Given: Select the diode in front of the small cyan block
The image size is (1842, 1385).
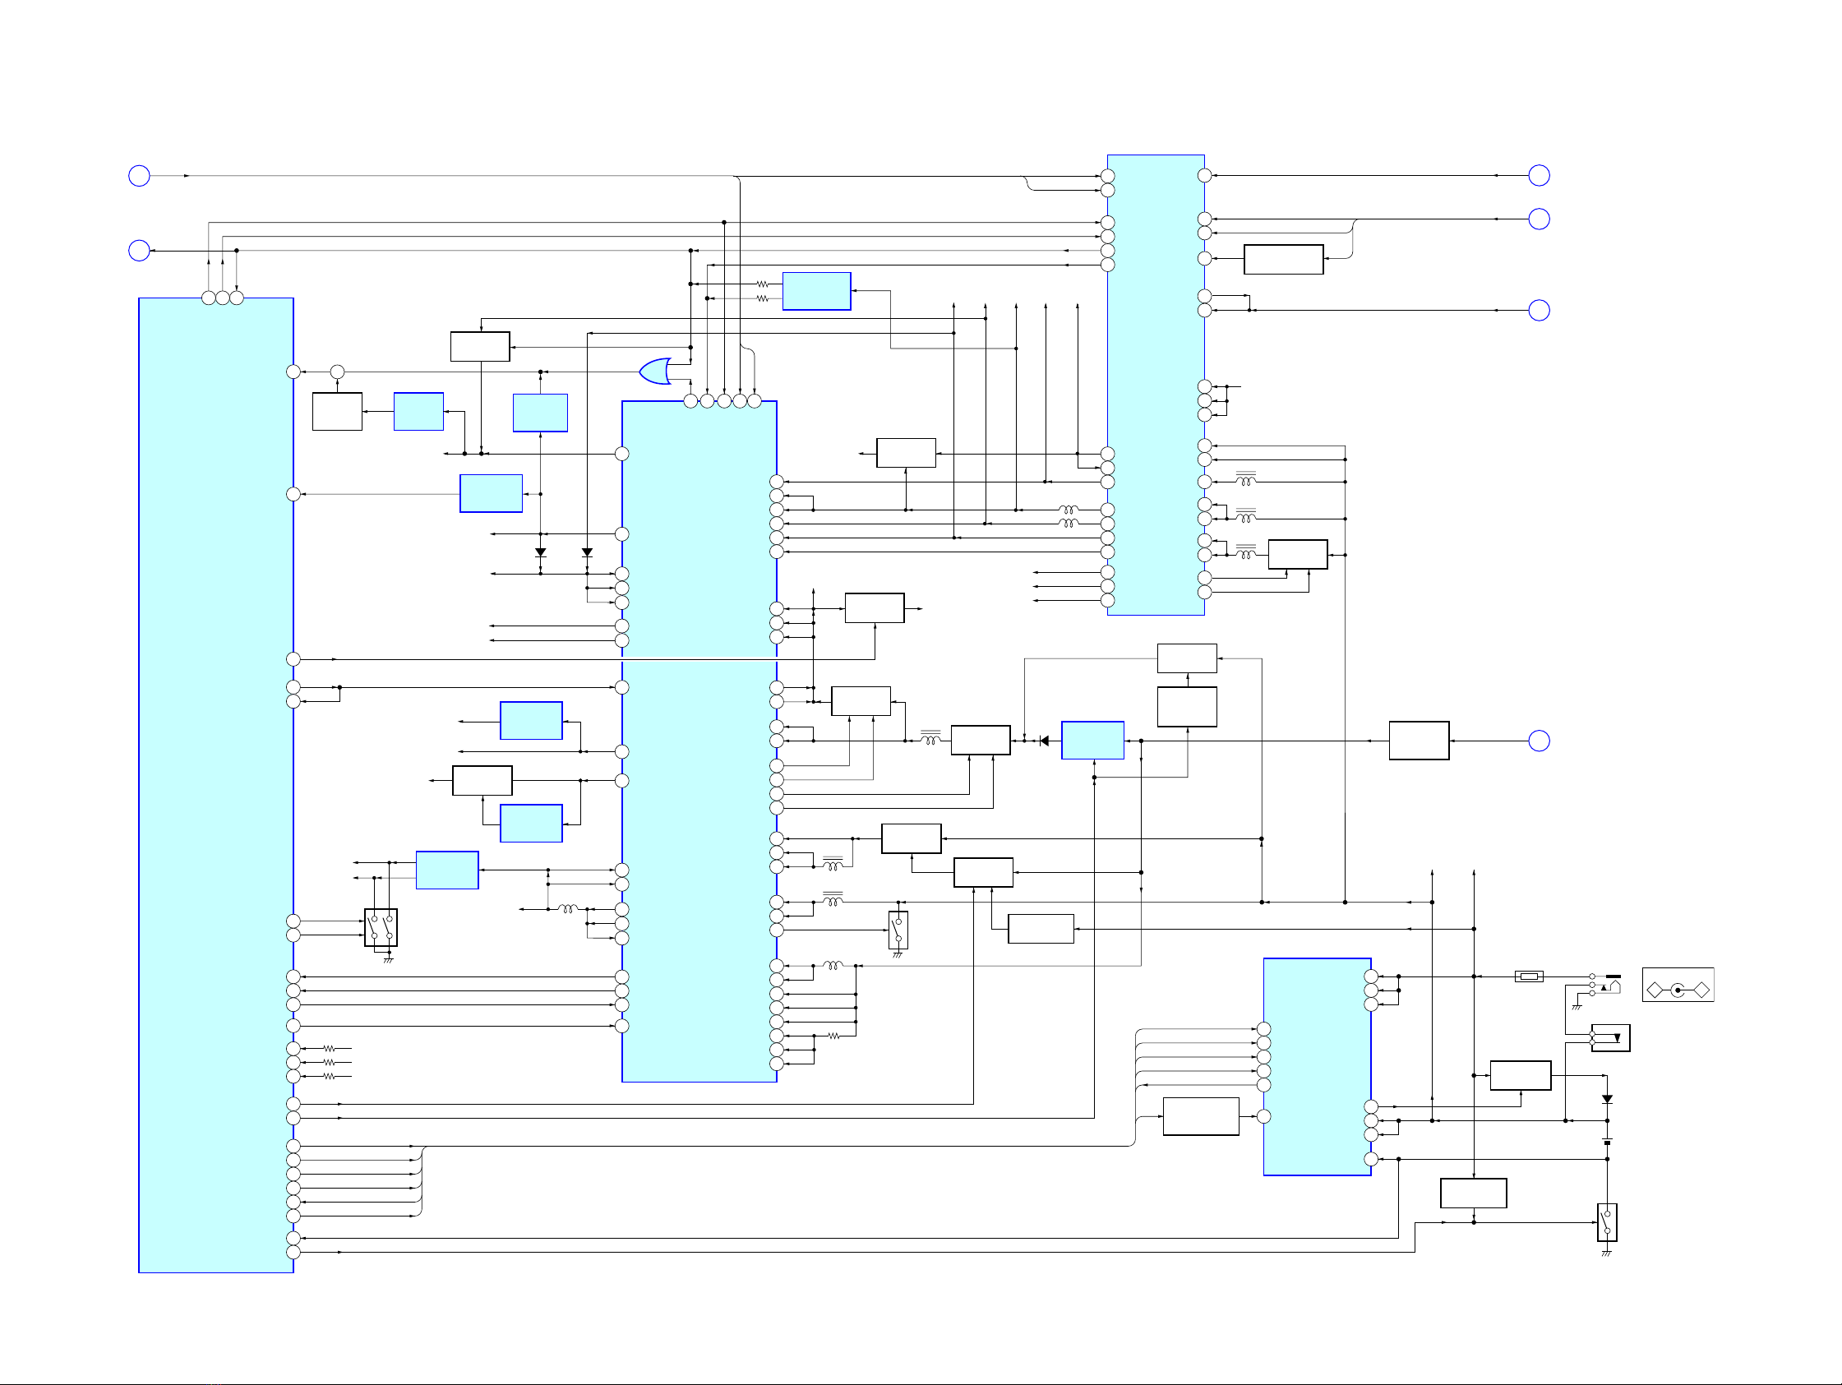Looking at the screenshot, I should (x=1044, y=741).
